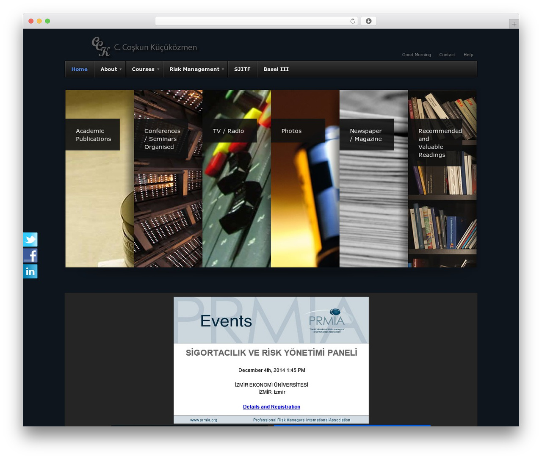View the Photos panel

305,179
